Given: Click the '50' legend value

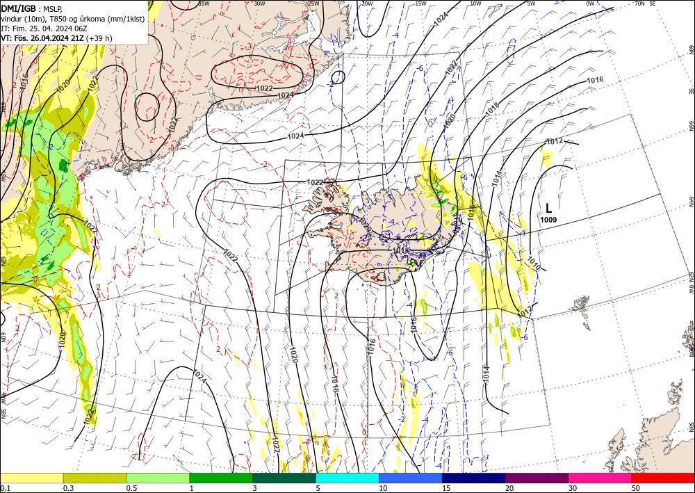Looking at the screenshot, I should (x=636, y=487).
